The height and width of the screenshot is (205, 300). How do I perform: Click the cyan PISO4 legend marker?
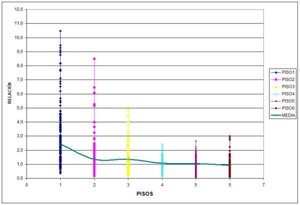pos(275,94)
